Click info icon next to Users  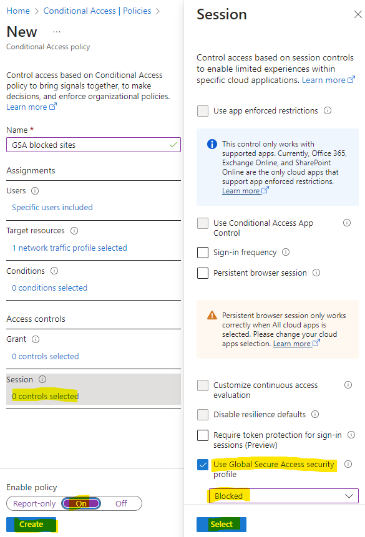click(x=35, y=191)
